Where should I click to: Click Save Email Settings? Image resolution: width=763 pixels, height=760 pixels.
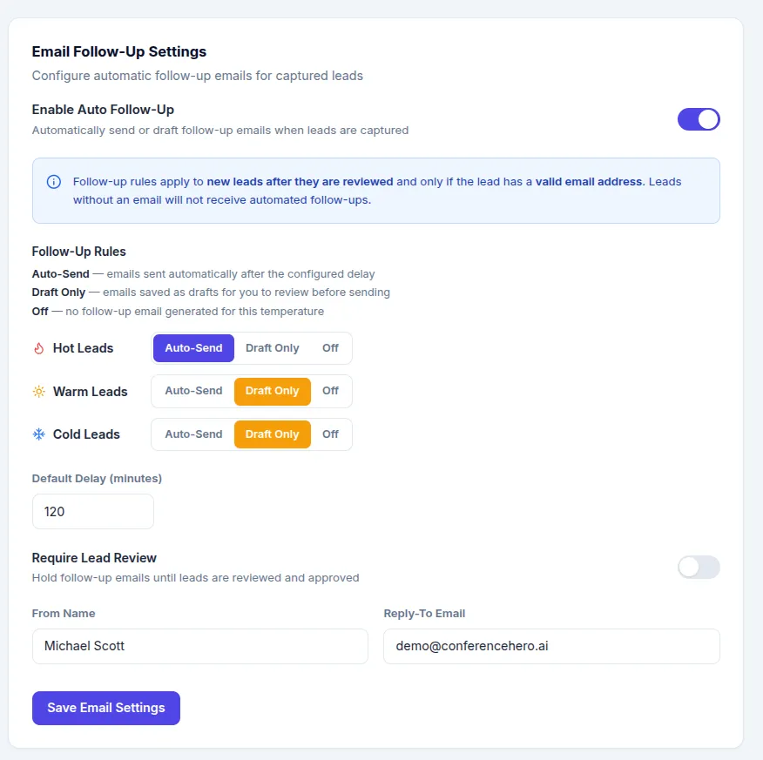pyautogui.click(x=105, y=708)
